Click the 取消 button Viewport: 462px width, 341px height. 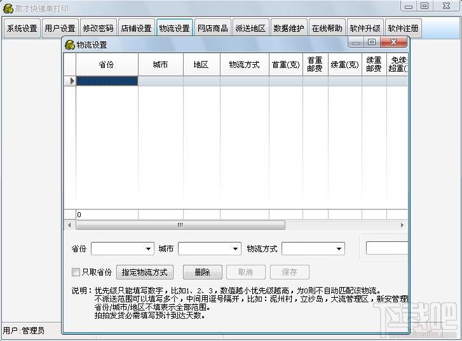[x=245, y=272]
